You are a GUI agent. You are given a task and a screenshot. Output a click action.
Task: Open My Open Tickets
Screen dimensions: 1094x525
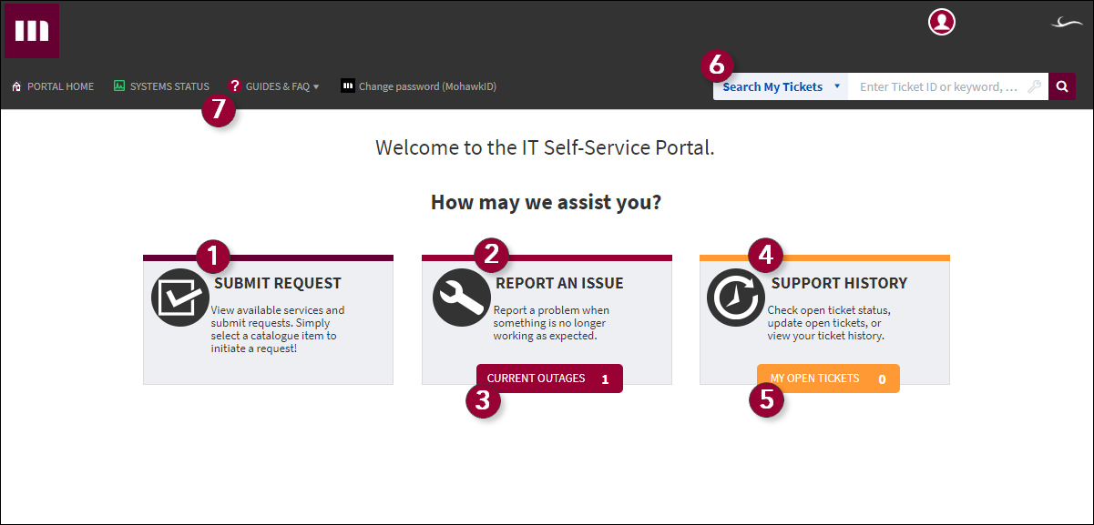[x=827, y=378]
